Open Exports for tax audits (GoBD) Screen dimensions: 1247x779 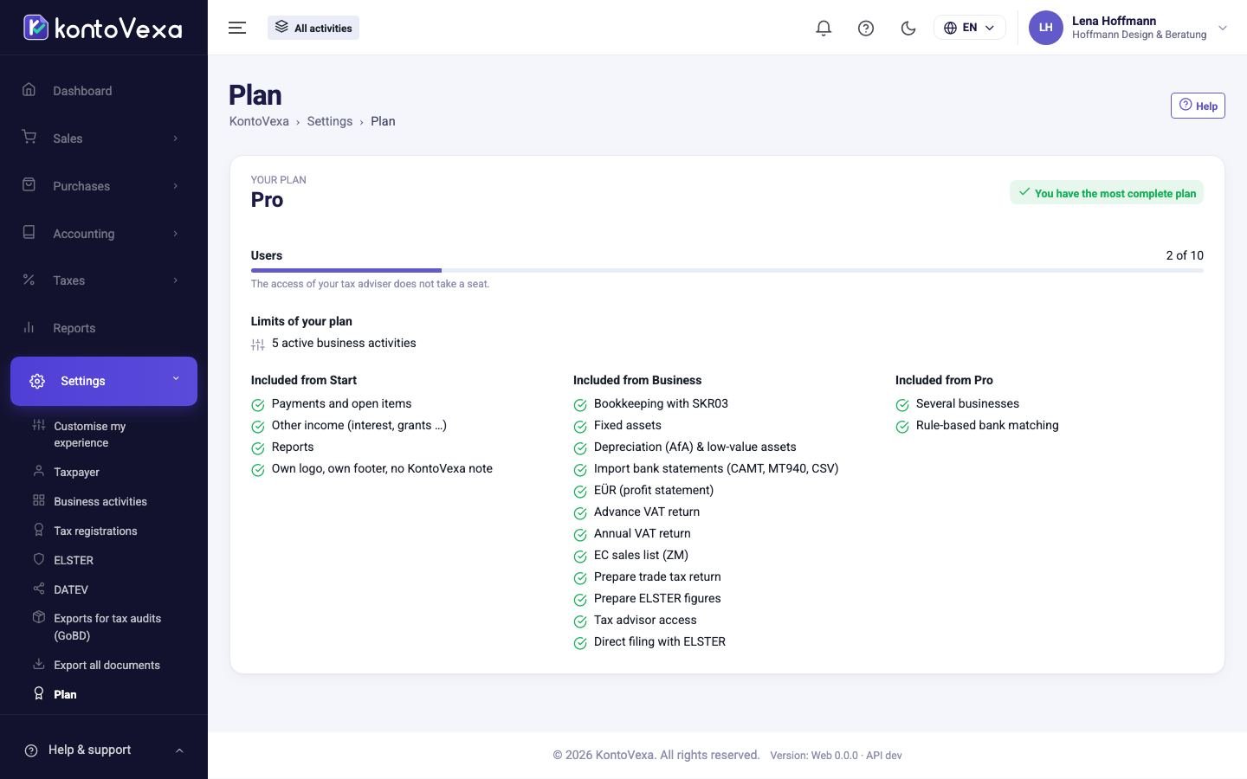(x=107, y=627)
